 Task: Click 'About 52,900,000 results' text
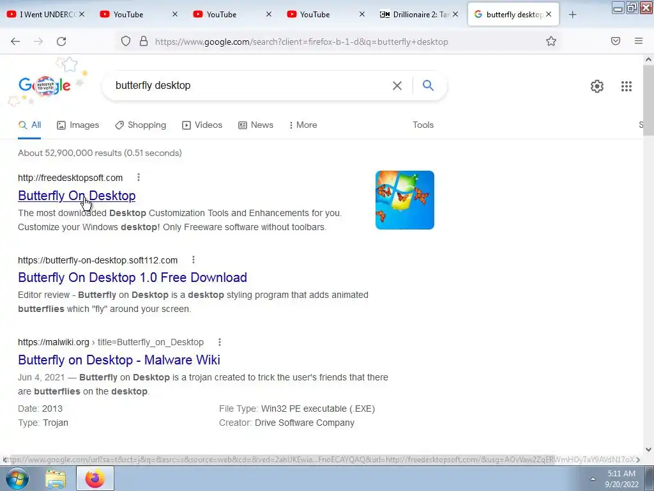pyautogui.click(x=100, y=153)
